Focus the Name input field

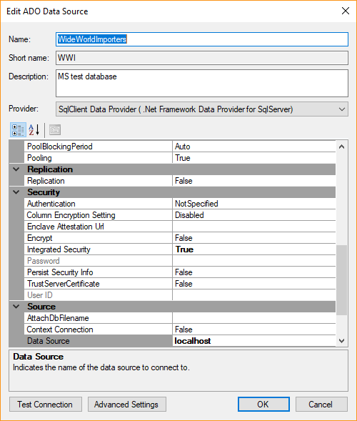202,39
